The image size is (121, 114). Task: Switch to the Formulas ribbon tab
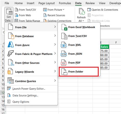pos(65,3)
